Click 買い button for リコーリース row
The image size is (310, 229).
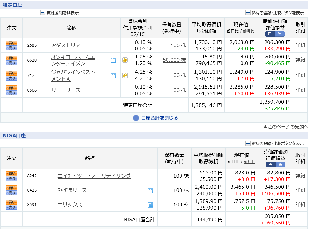pyautogui.click(x=11, y=88)
